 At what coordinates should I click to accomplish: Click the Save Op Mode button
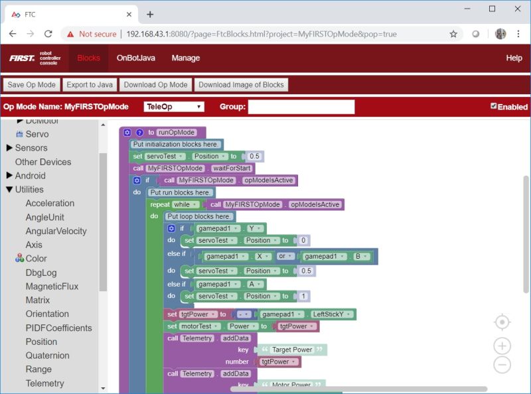coord(31,84)
